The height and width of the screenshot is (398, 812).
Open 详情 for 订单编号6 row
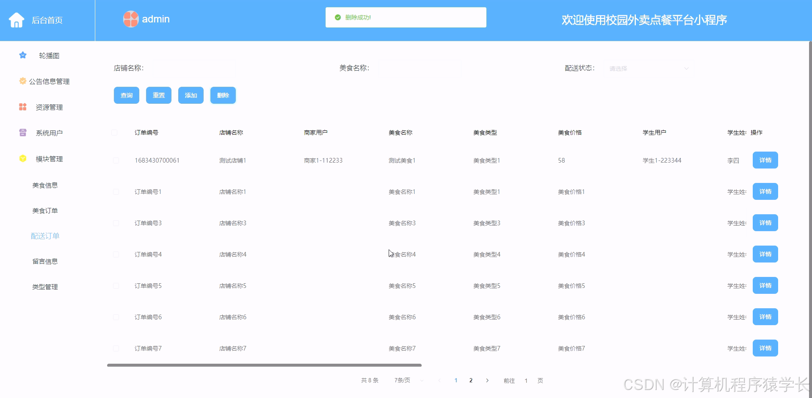[765, 317]
